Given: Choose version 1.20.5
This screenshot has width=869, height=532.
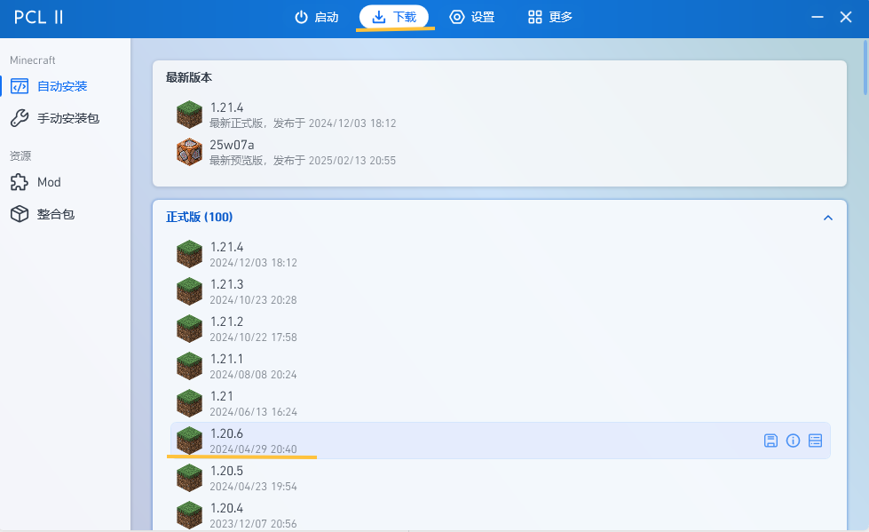Looking at the screenshot, I should (x=500, y=478).
